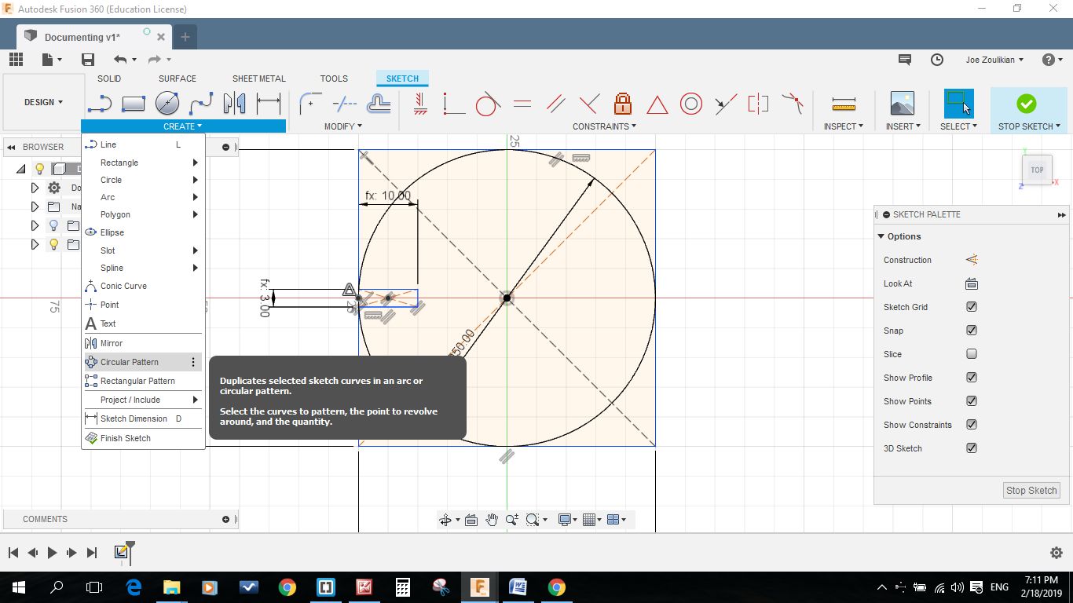Open the INSPECT dropdown menu
Image resolution: width=1073 pixels, height=603 pixels.
(844, 126)
